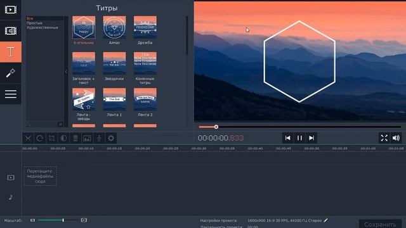Viewport: 406px width, 228px height.
Task: Select the Titles (T) tab
Action: pyautogui.click(x=11, y=52)
